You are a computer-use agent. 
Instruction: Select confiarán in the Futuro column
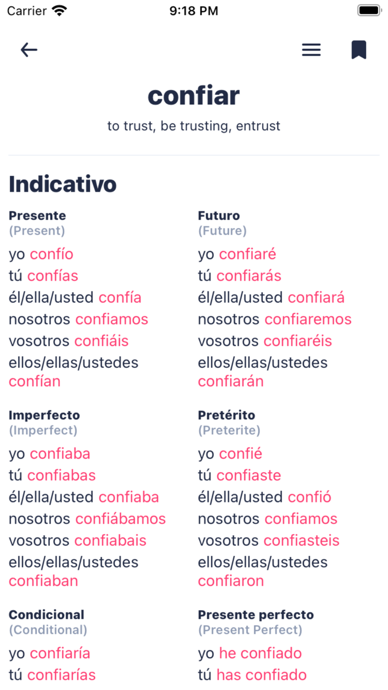click(x=231, y=381)
